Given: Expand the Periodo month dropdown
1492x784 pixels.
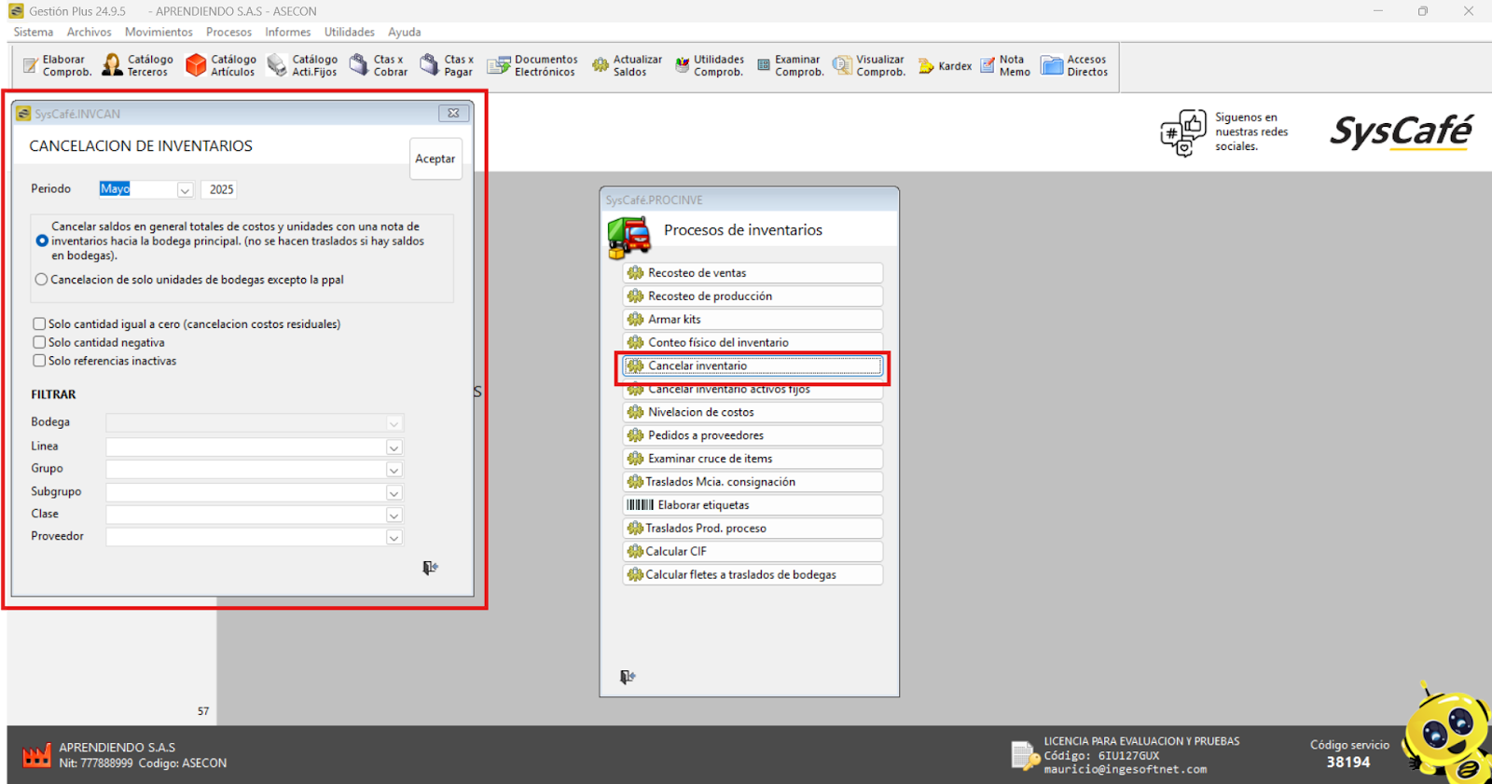Looking at the screenshot, I should point(185,190).
